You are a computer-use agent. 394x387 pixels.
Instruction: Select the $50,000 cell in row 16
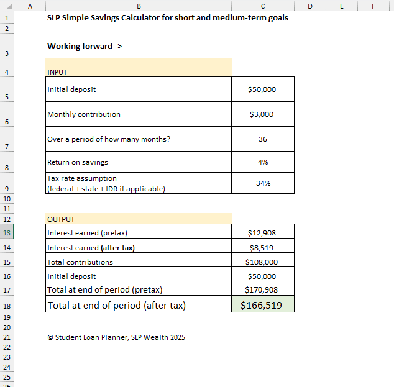(x=263, y=274)
